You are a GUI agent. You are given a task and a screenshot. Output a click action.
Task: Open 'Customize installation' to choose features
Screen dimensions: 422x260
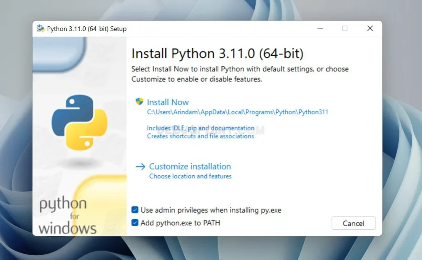[190, 166]
